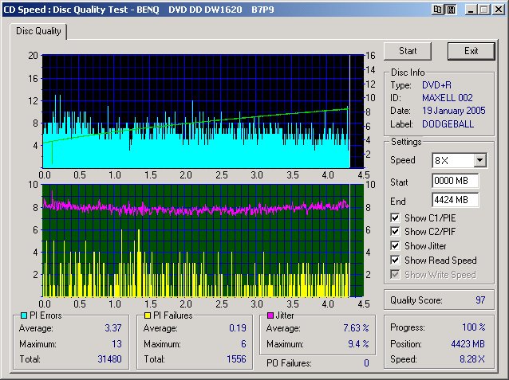The width and height of the screenshot is (509, 380).
Task: Click the cyan PI Errors graph area
Action: click(203, 112)
